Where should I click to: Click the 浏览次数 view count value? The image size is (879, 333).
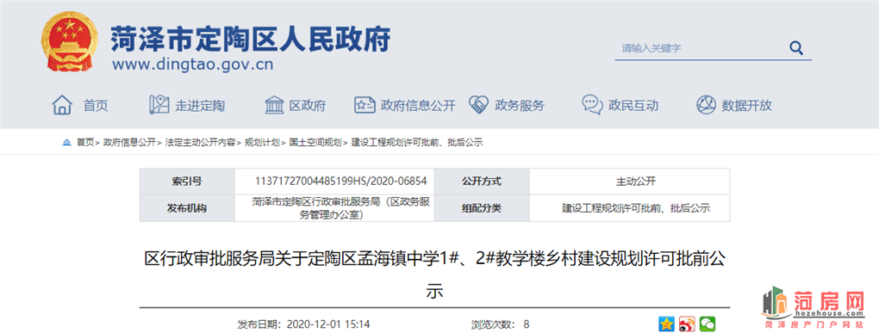click(x=526, y=324)
